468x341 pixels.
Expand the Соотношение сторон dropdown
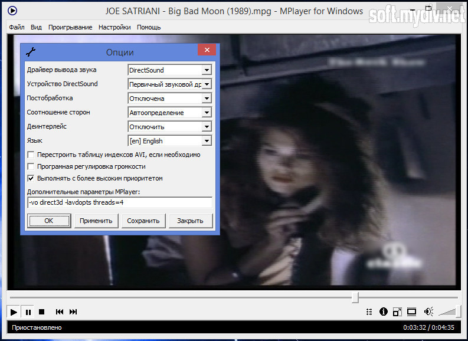point(207,113)
